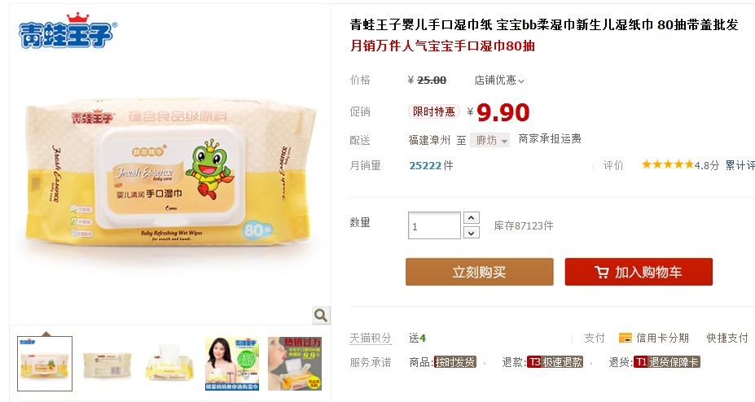Screen dimensions: 755x402
Task: Click the T3 极速退款 badge
Action: tap(555, 362)
